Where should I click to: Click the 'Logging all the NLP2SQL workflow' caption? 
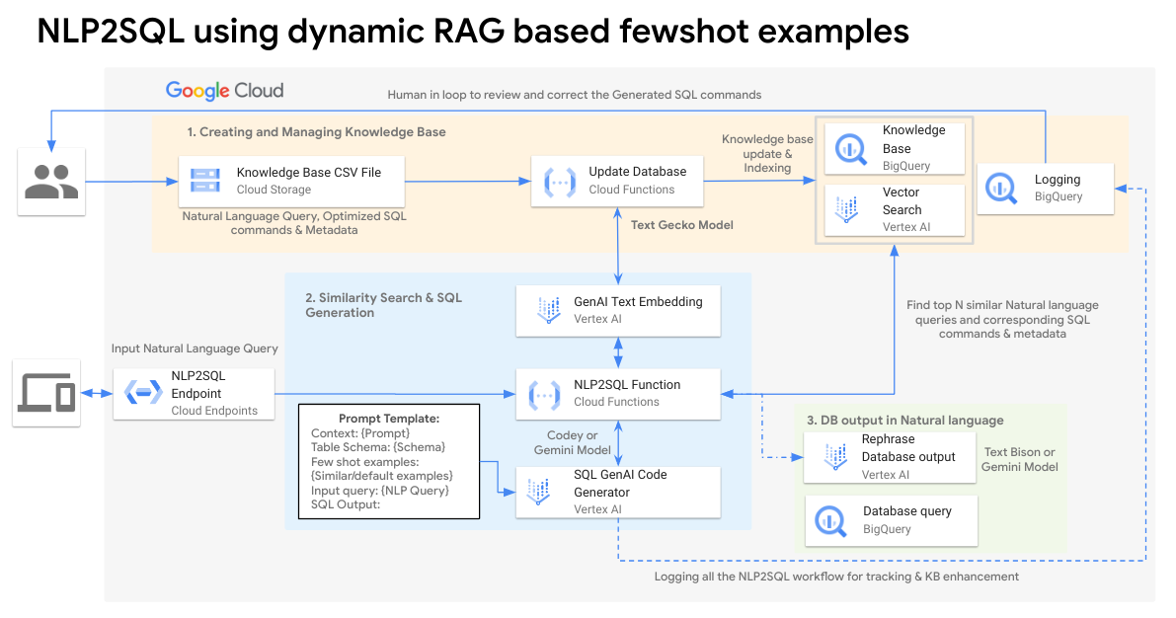836,577
